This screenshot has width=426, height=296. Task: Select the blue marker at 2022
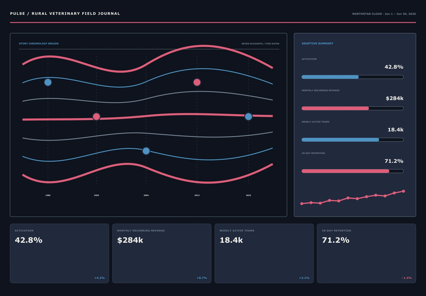pyautogui.click(x=248, y=117)
